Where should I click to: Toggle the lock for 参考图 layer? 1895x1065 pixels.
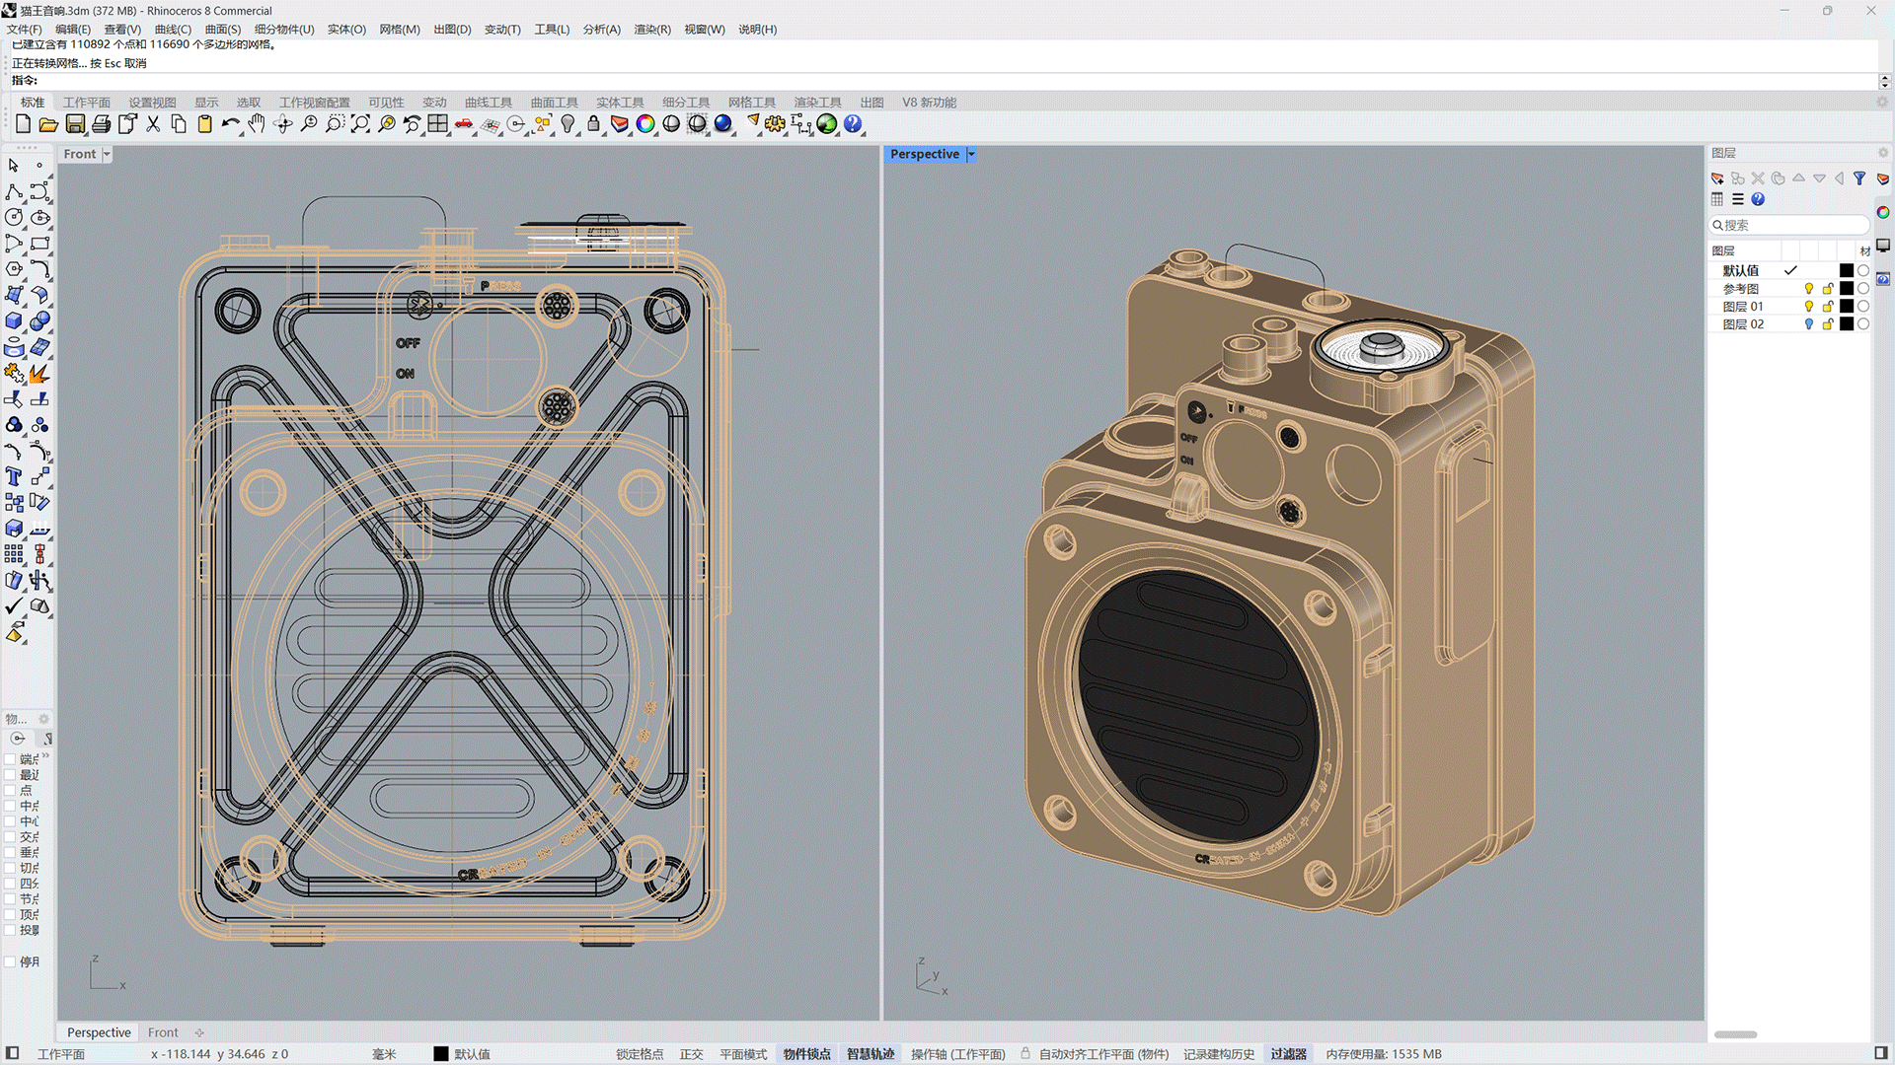1828,289
